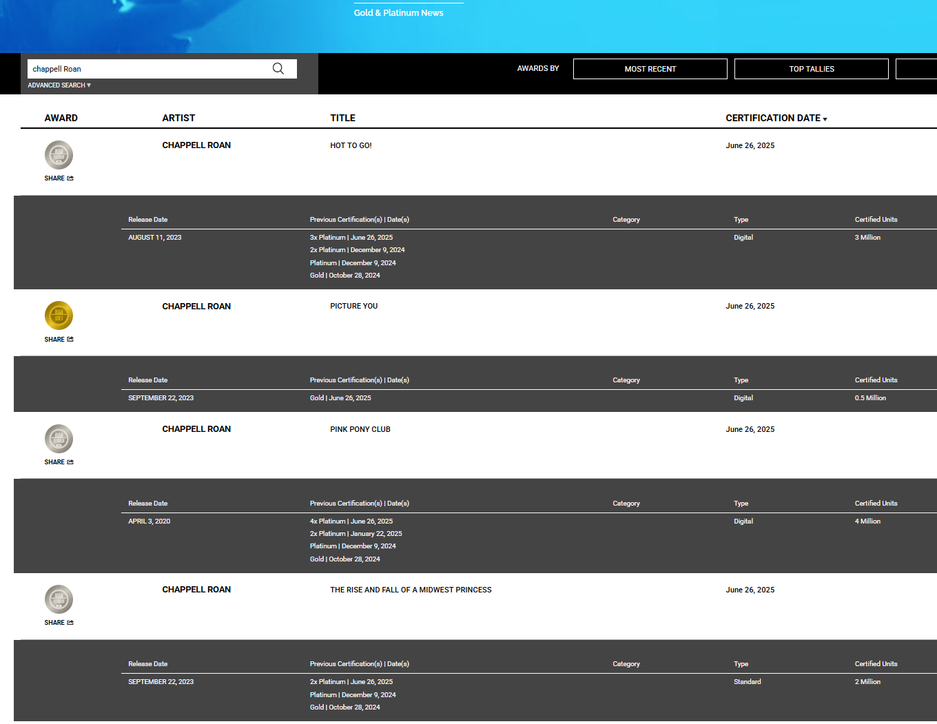Click the PICTURE YOU title

[353, 306]
